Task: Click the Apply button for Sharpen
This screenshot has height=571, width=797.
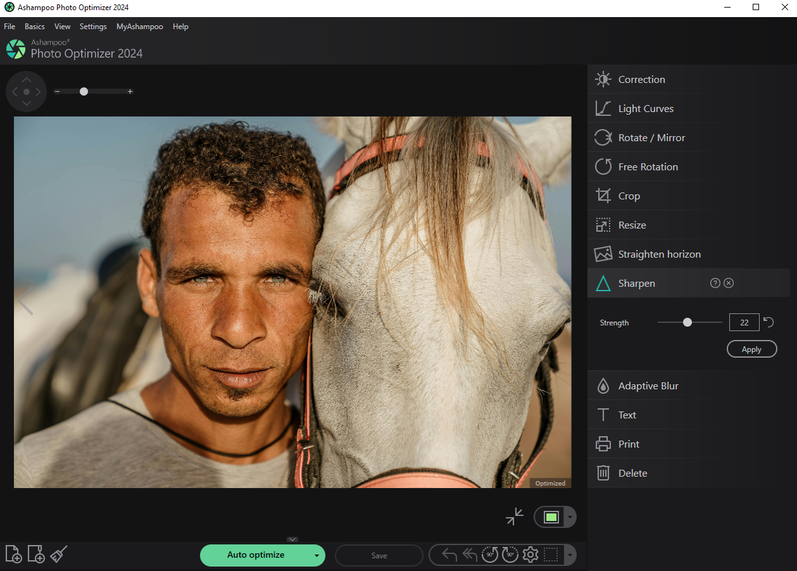Action: pos(751,349)
